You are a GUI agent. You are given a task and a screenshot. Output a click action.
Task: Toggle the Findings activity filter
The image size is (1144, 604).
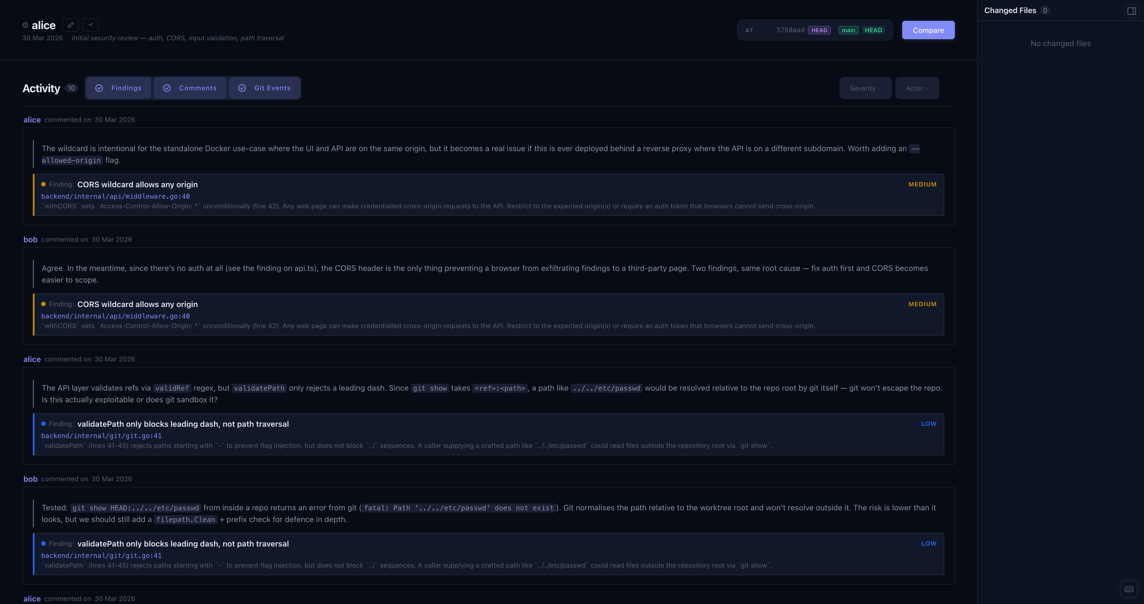[118, 88]
